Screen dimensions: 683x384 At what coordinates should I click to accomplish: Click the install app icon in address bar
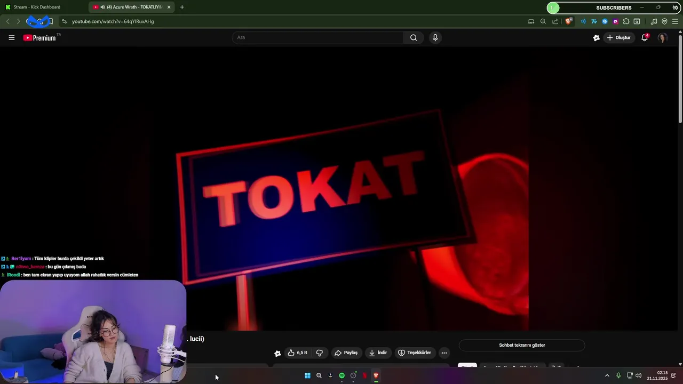531,21
